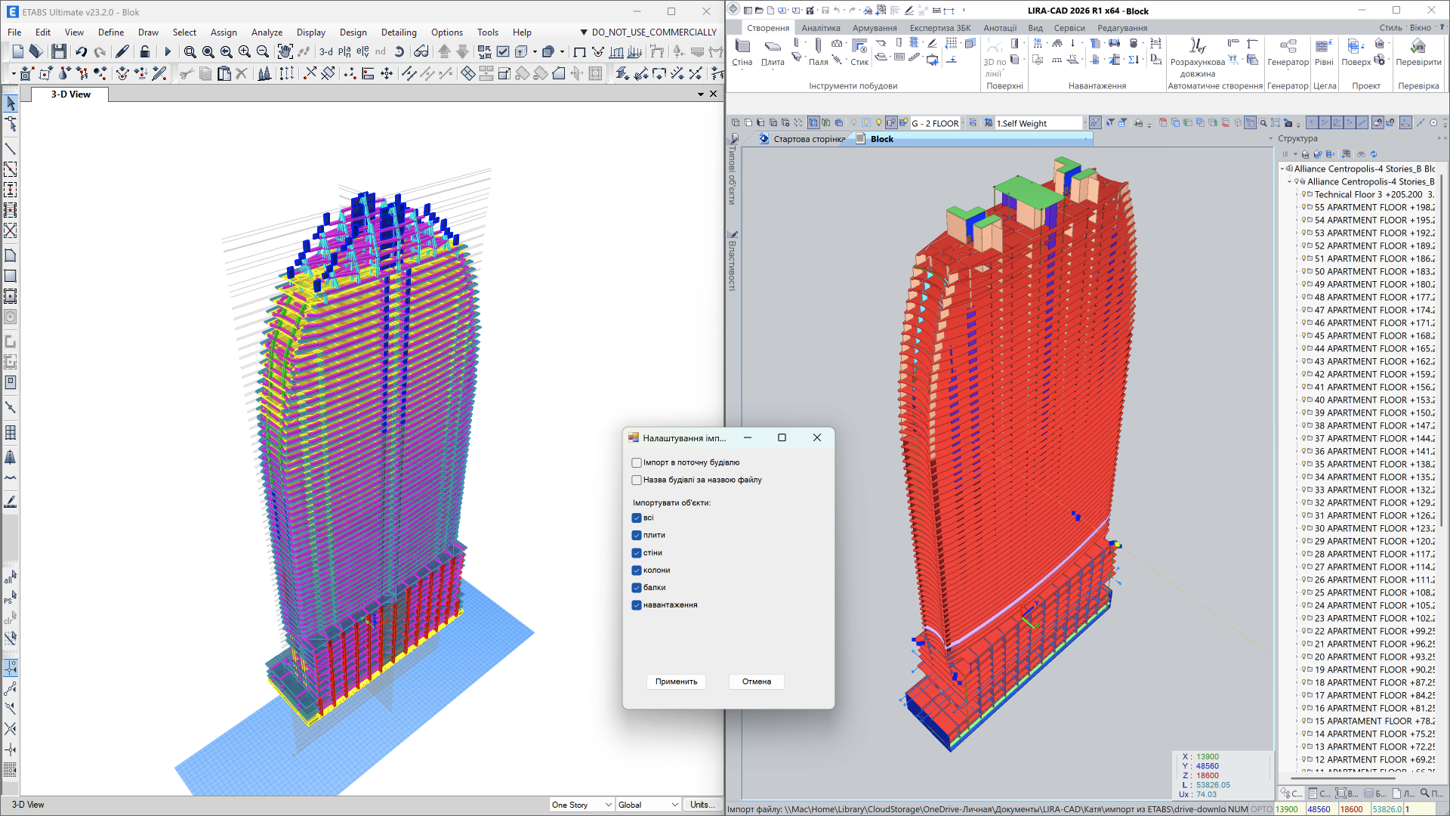
Task: Switch to the Армування ribbon tab
Action: (x=875, y=28)
